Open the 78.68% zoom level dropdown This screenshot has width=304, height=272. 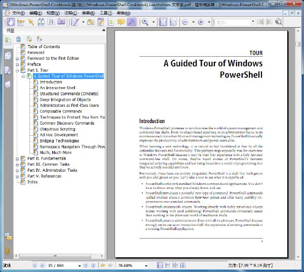pyautogui.click(x=146, y=265)
